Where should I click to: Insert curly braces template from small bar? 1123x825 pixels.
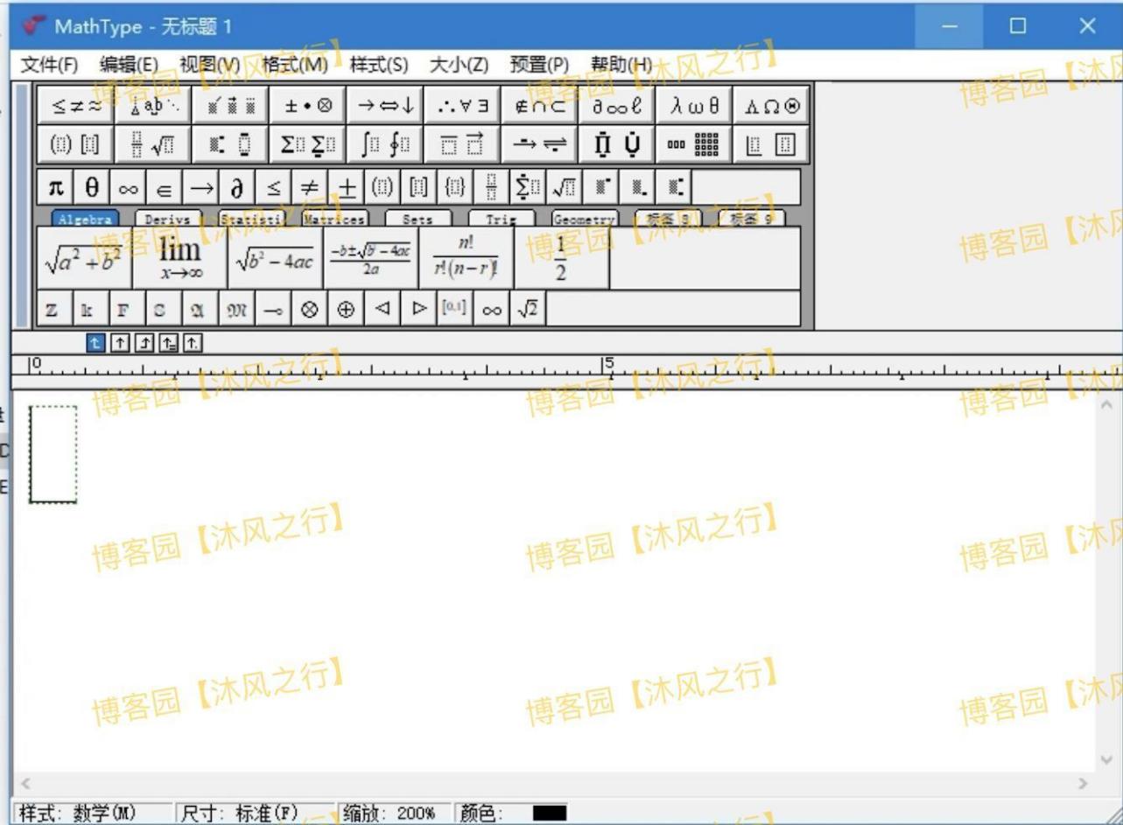tap(454, 187)
